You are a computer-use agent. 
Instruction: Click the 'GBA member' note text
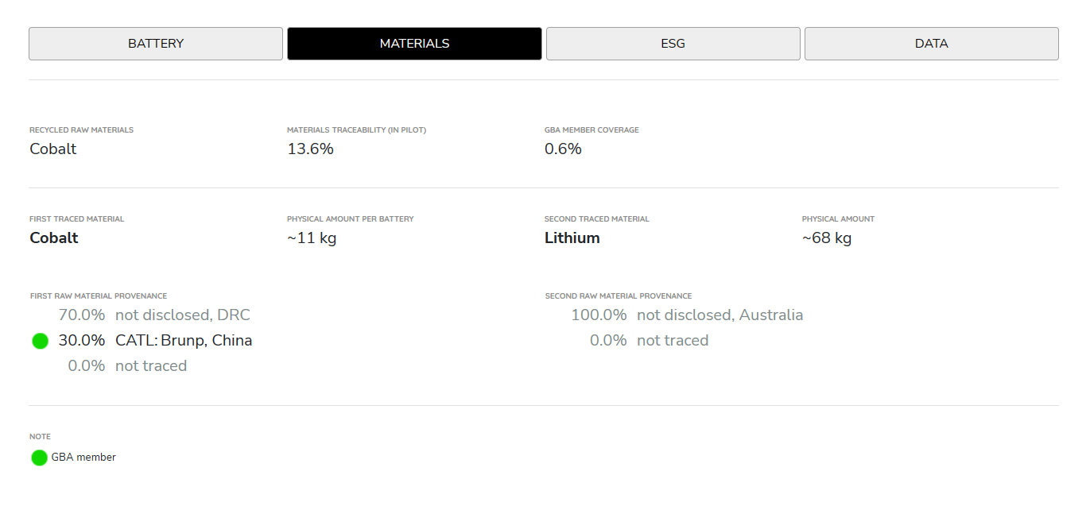83,458
